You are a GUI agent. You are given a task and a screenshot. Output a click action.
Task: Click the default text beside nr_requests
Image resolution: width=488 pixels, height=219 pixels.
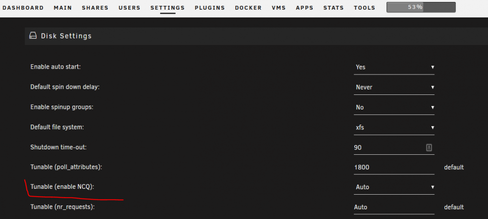tap(454, 207)
